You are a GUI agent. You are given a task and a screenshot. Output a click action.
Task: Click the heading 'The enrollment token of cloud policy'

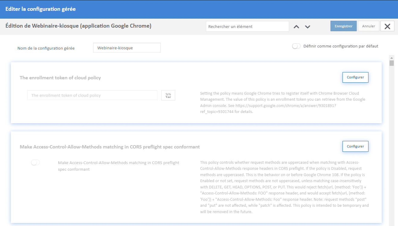click(60, 78)
